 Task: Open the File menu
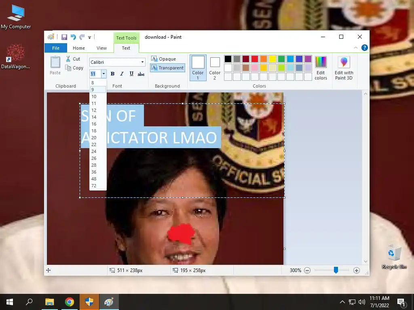coord(56,48)
